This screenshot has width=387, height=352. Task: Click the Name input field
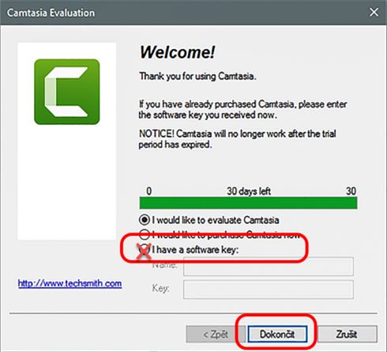click(x=269, y=267)
